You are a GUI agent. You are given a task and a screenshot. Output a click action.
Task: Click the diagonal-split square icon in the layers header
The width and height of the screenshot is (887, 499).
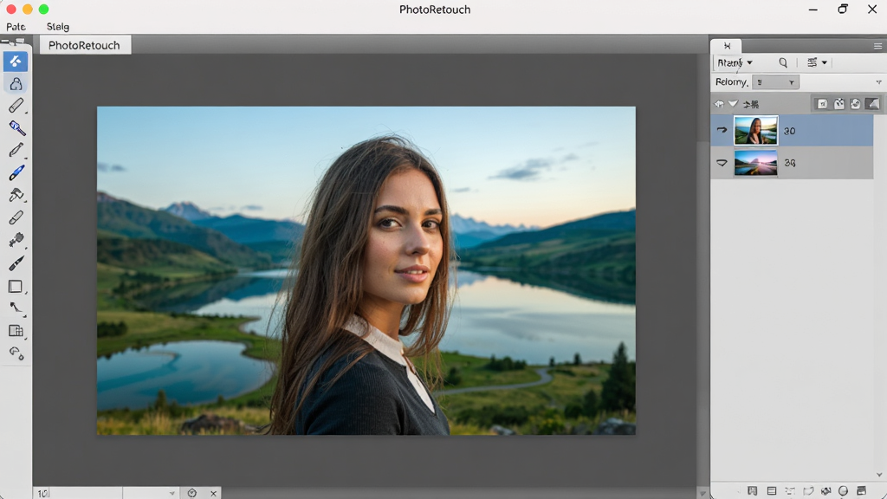tap(873, 104)
